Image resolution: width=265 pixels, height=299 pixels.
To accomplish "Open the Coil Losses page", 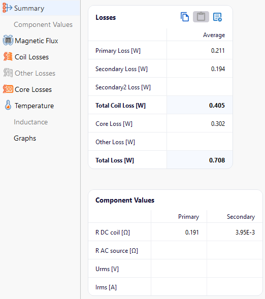I will pyautogui.click(x=31, y=57).
